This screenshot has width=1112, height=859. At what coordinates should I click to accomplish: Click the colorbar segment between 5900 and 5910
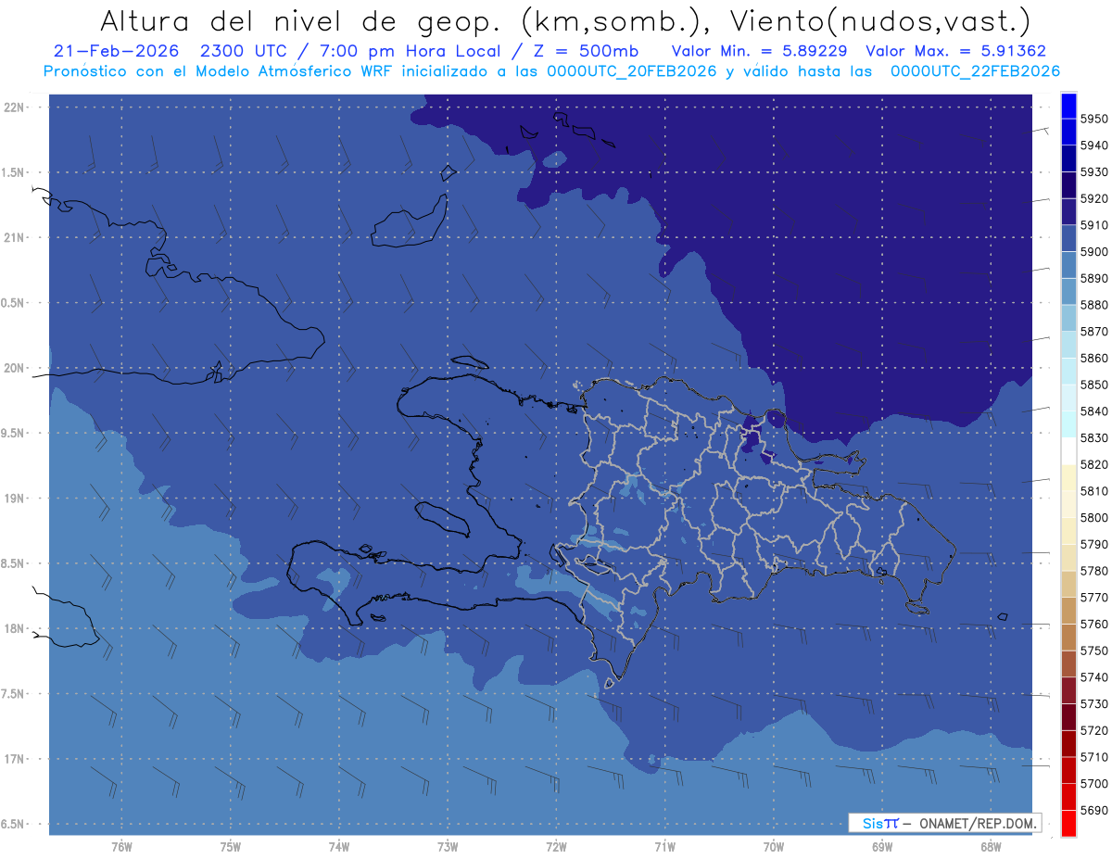pos(1068,238)
